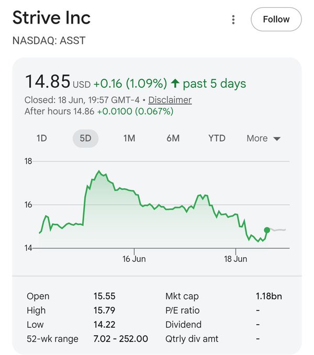Screen dimensions: 314x355
Task: Click the 18 Jun axis label
Action: [235, 259]
